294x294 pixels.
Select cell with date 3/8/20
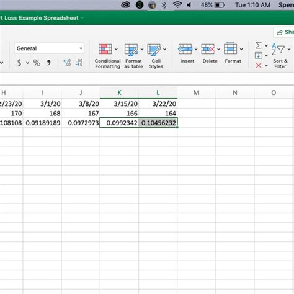tap(81, 104)
